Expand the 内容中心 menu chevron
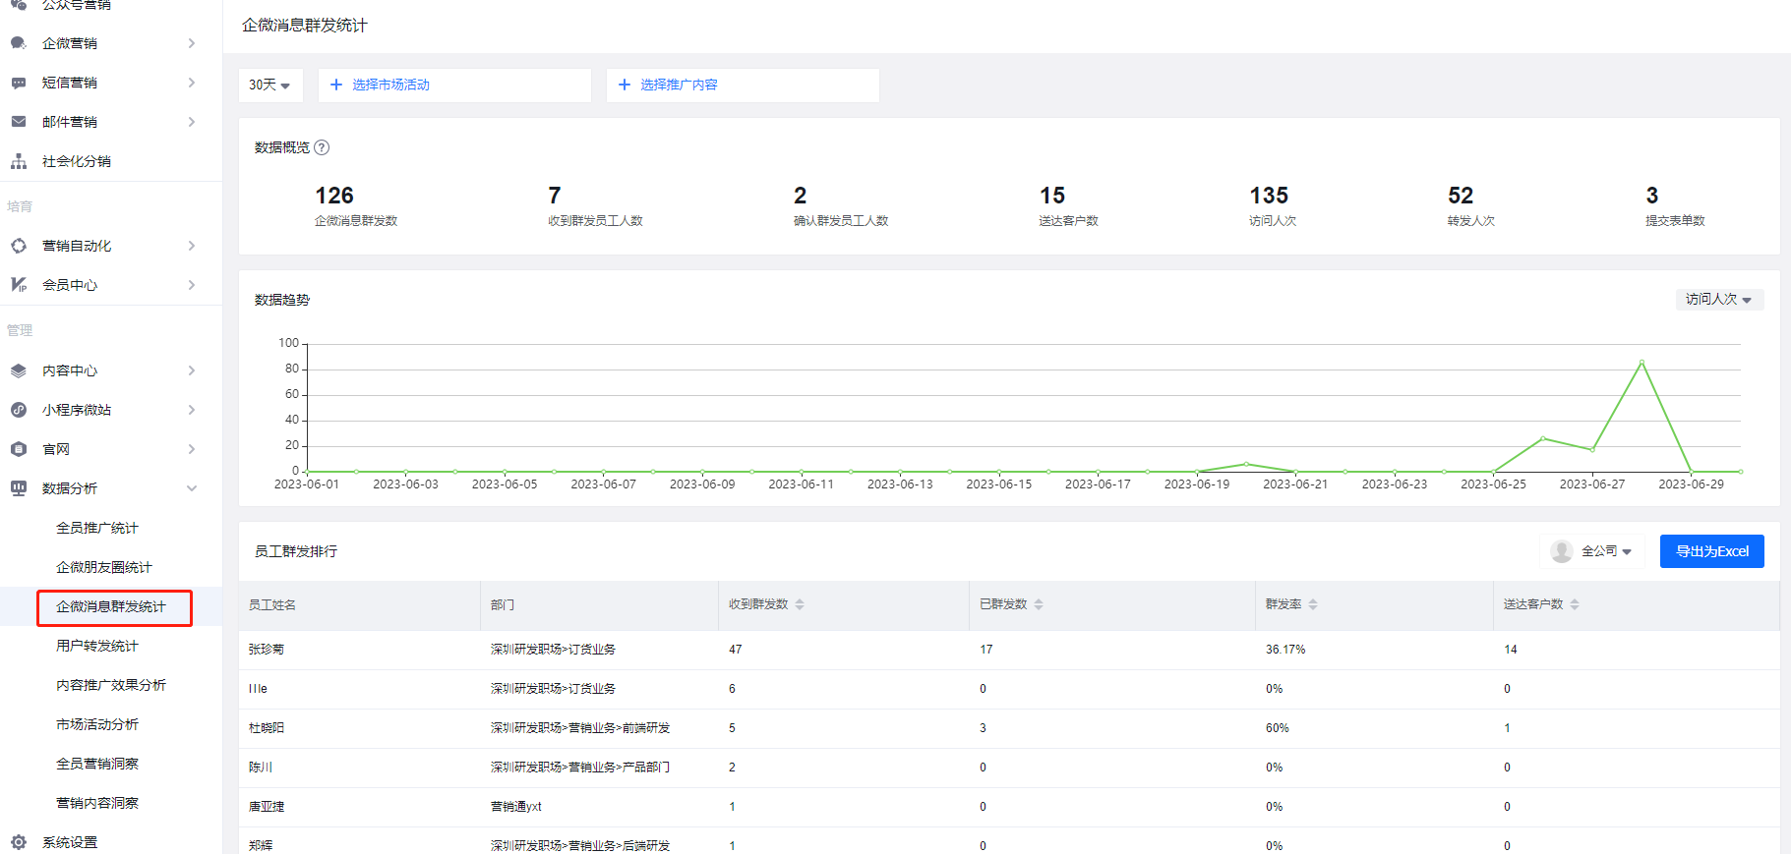 [192, 370]
